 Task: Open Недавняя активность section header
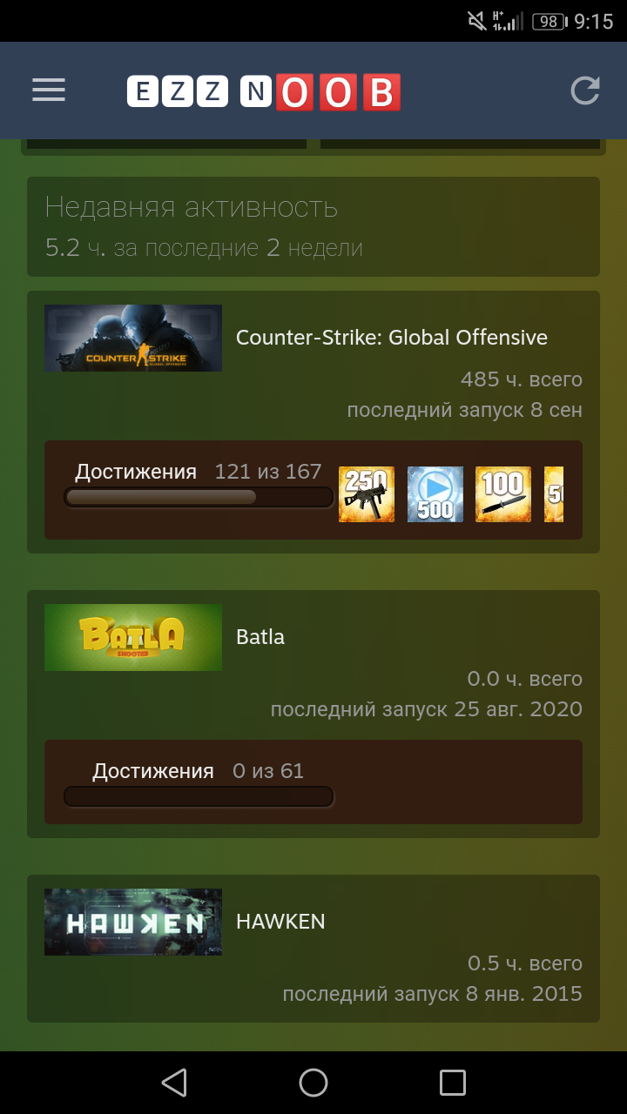tap(192, 207)
